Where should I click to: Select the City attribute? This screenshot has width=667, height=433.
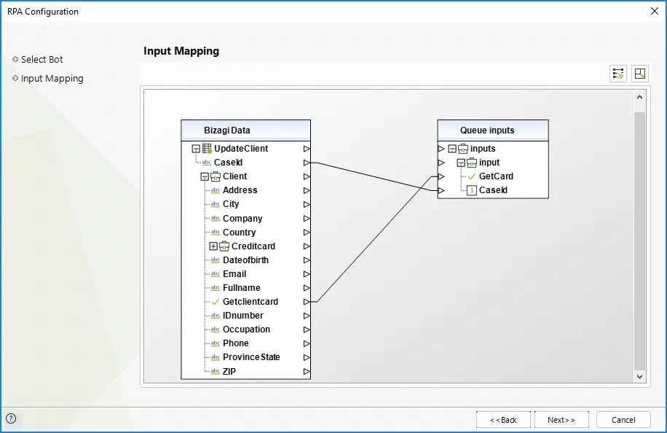pyautogui.click(x=231, y=204)
